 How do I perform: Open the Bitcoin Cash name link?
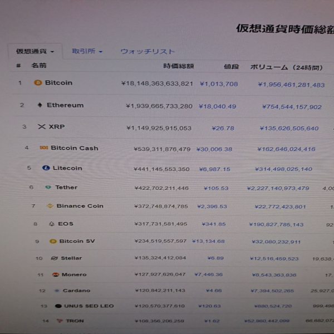[75, 148]
